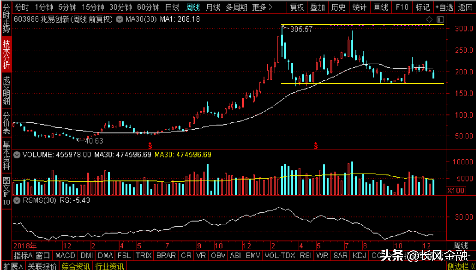
Task: Expand main chart indicator dropdown arrow
Action: (120, 20)
